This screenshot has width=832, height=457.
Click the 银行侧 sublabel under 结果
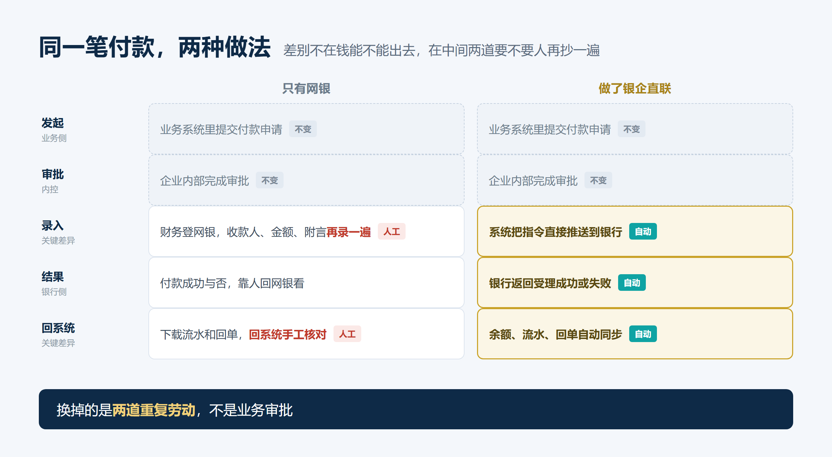[54, 292]
